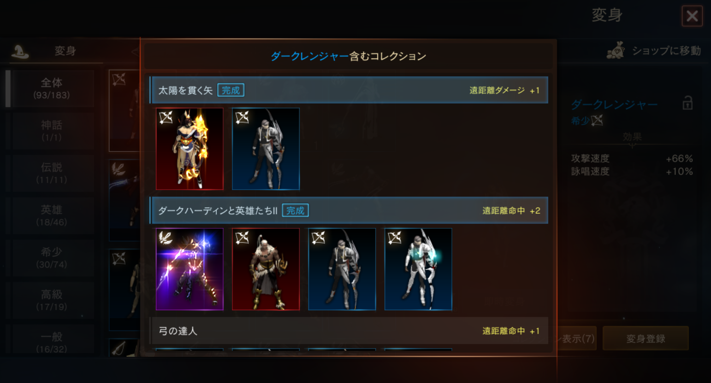
Task: Switch to the 伝説 (11/11) tab
Action: click(x=52, y=173)
